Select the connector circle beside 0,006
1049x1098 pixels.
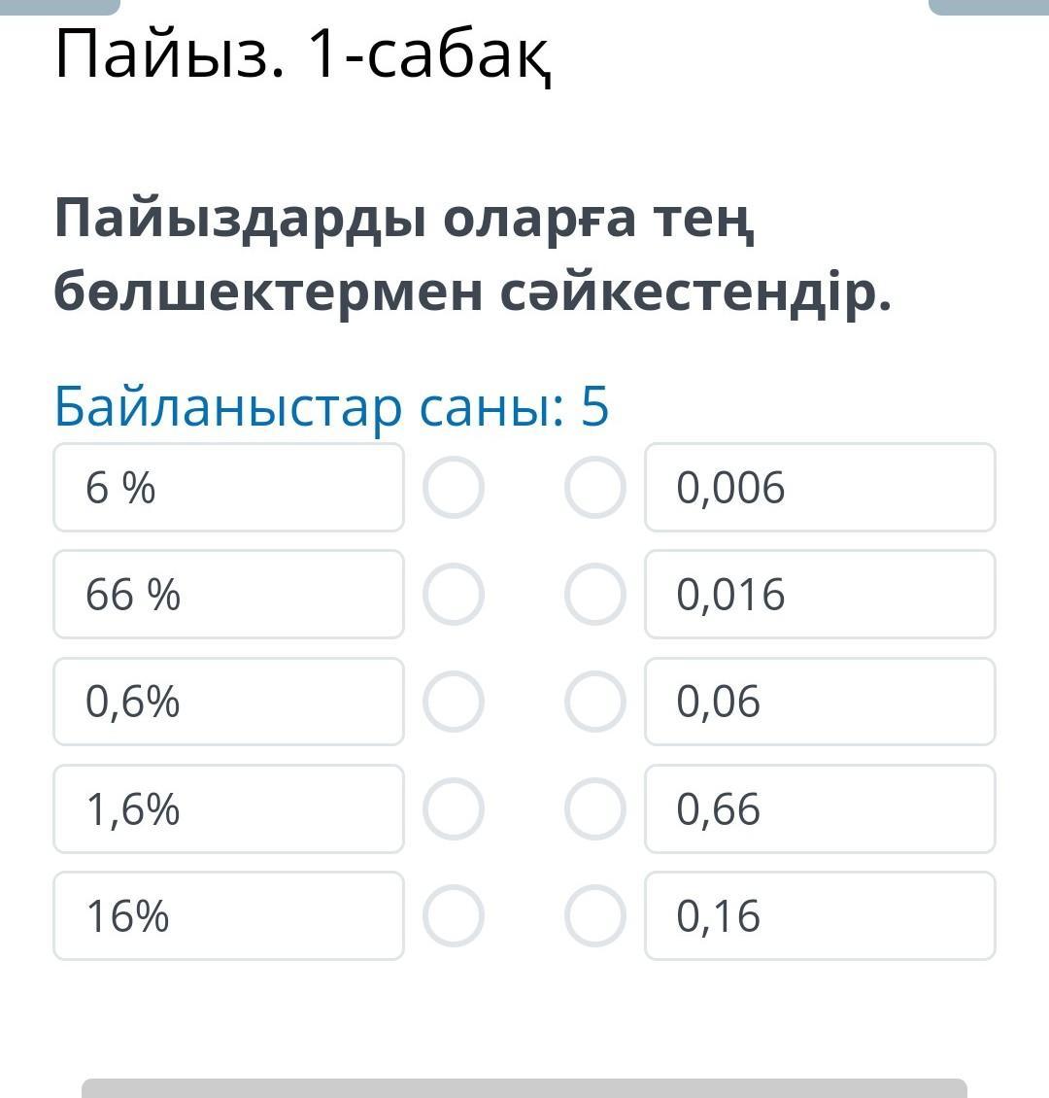pyautogui.click(x=595, y=487)
